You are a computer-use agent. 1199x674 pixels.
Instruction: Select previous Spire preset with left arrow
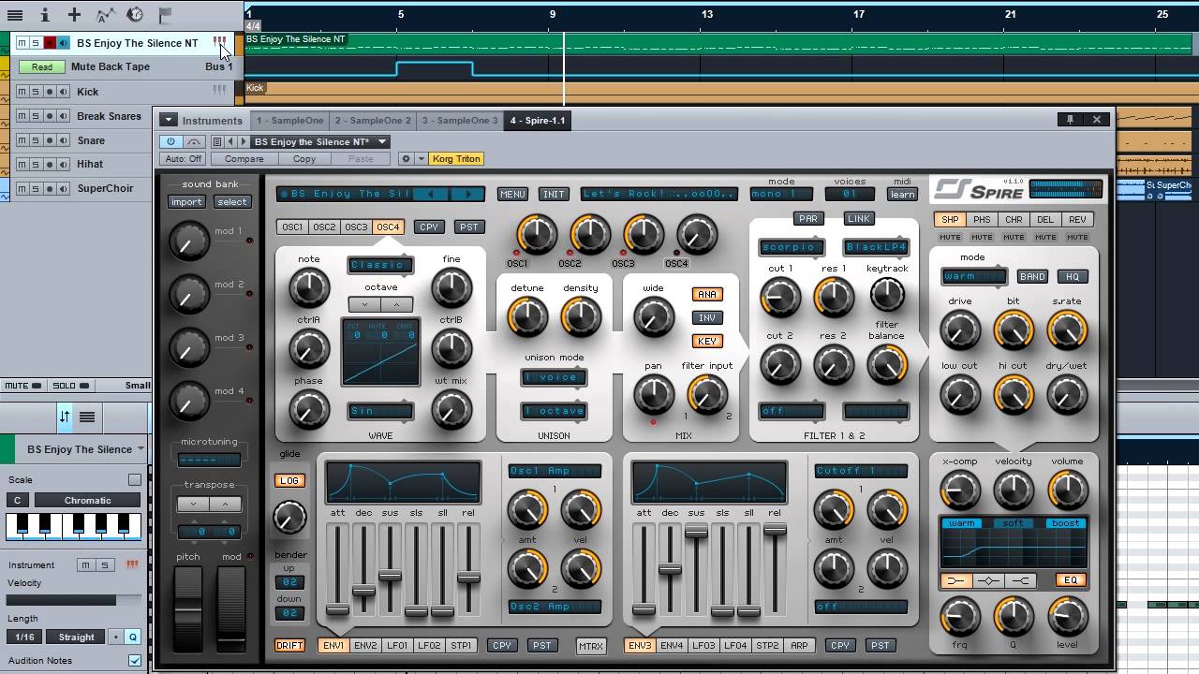432,194
